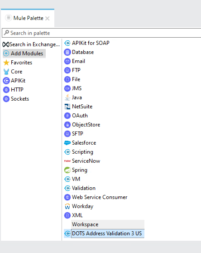
Task: Click the Favorites star icon
Action: [x=6, y=63]
